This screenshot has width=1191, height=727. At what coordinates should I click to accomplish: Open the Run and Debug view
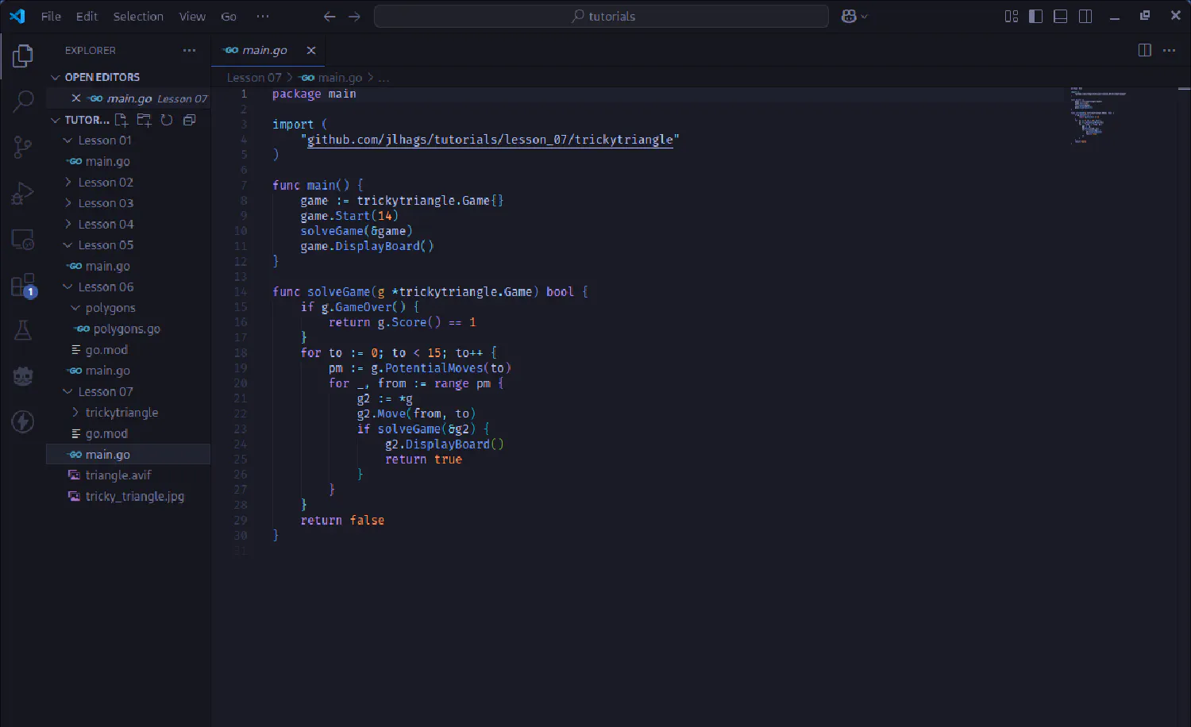tap(23, 193)
